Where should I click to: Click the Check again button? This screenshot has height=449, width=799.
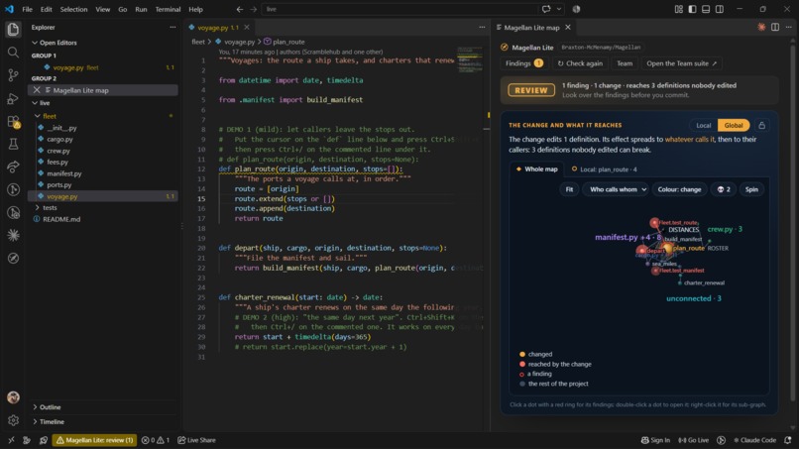(x=580, y=63)
